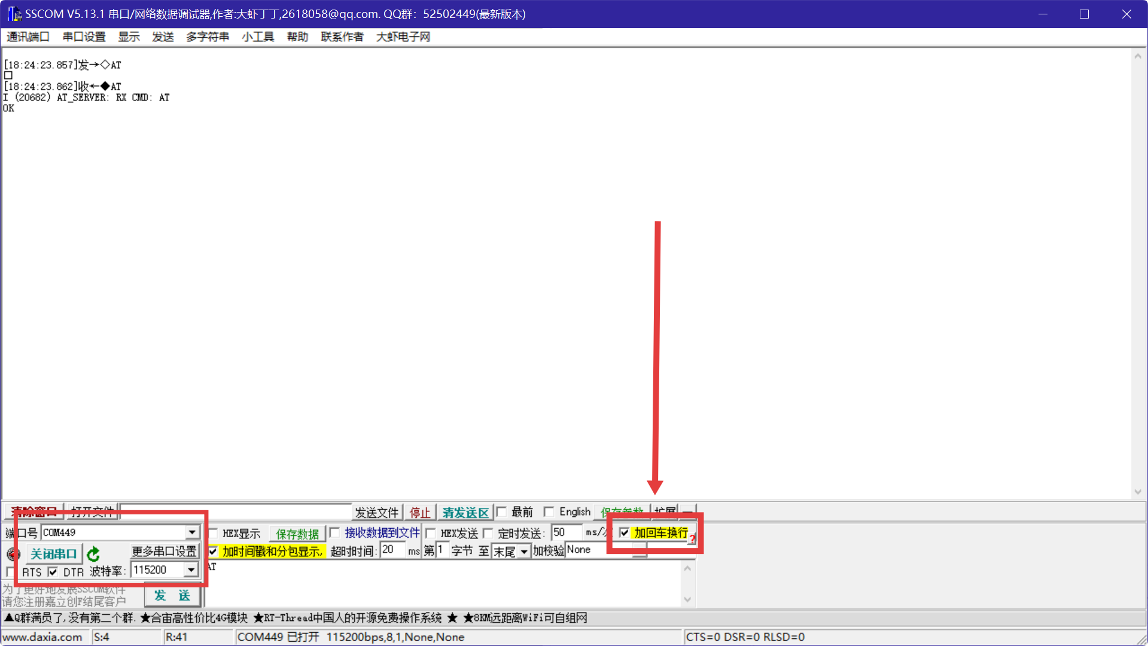
Task: Open the 通讯端口 menu
Action: tap(28, 37)
